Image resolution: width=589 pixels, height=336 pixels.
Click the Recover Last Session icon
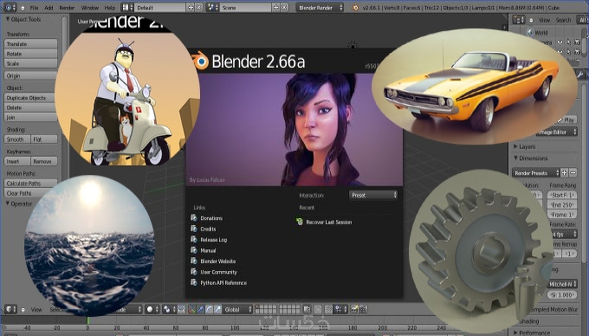[300, 222]
